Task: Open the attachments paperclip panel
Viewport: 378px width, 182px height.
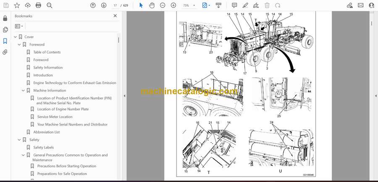Action: [x=5, y=52]
